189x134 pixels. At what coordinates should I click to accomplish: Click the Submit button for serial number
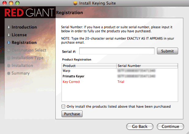[167, 51]
